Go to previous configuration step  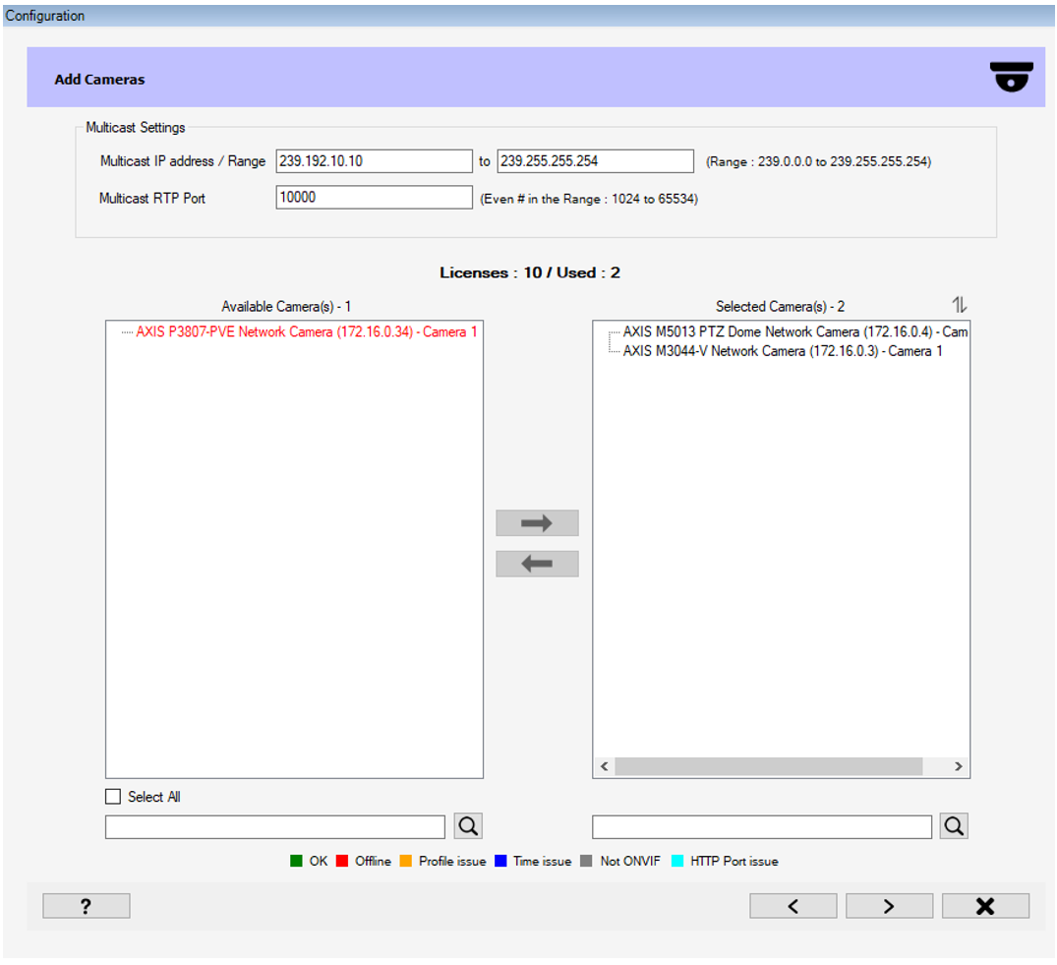tap(793, 906)
